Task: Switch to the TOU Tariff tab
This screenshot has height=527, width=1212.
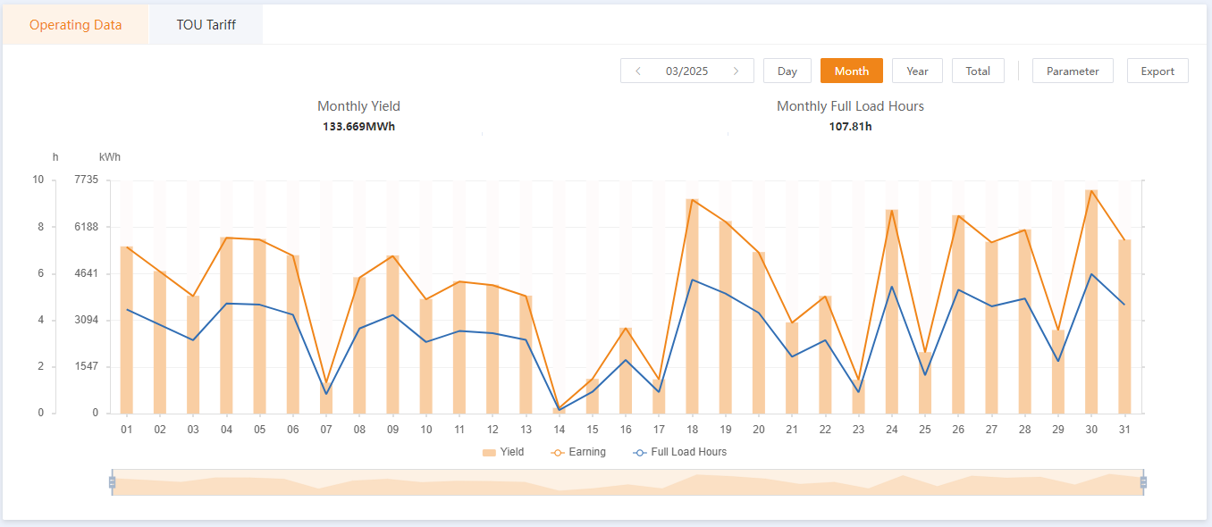Action: [206, 25]
